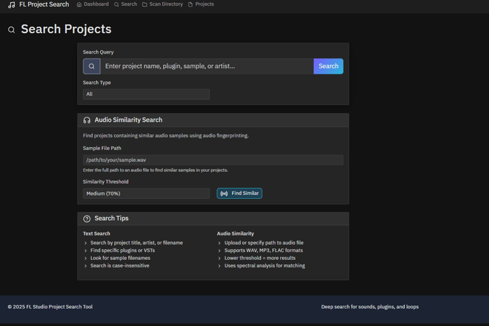The image size is (489, 326).
Task: Click the broadcast icon on Find Similar button
Action: [224, 194]
